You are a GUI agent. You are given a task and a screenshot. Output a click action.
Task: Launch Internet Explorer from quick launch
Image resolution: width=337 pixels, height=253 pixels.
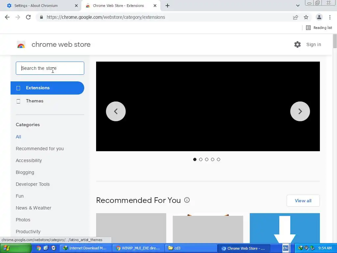(x=46, y=248)
